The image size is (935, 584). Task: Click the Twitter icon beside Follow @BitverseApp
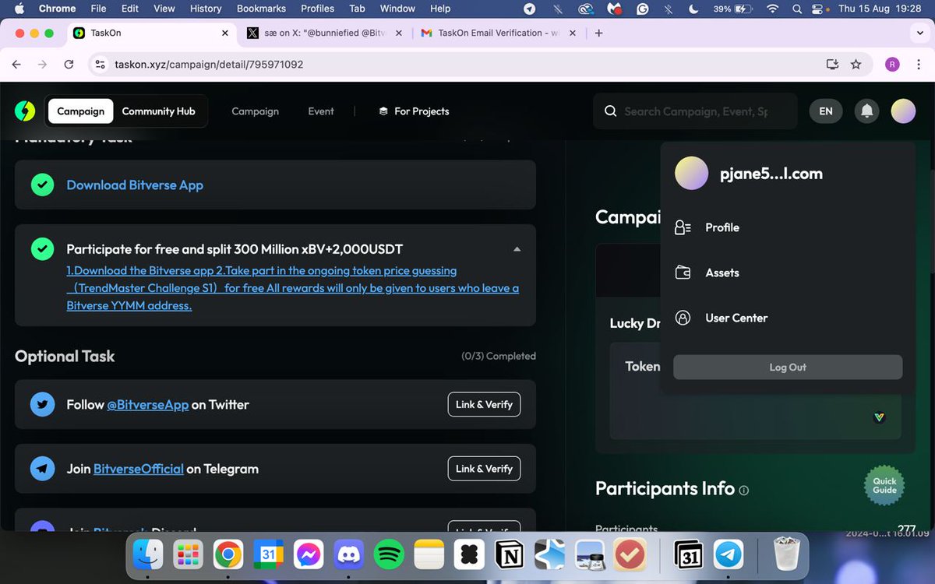(x=42, y=405)
